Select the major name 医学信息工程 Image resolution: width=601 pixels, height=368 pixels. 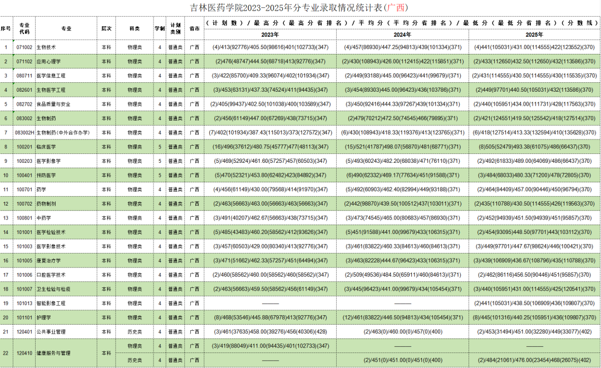pos(51,76)
